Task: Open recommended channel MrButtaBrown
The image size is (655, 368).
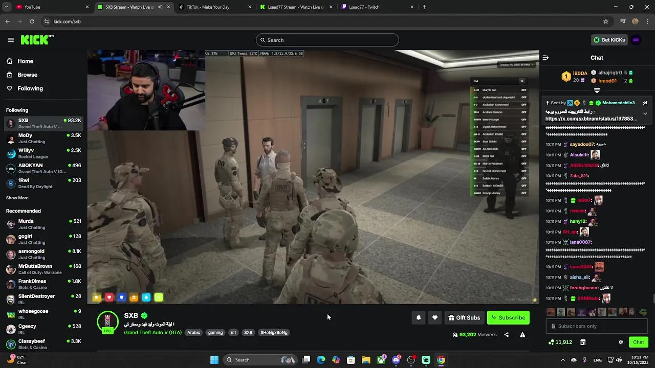Action: coord(43,269)
